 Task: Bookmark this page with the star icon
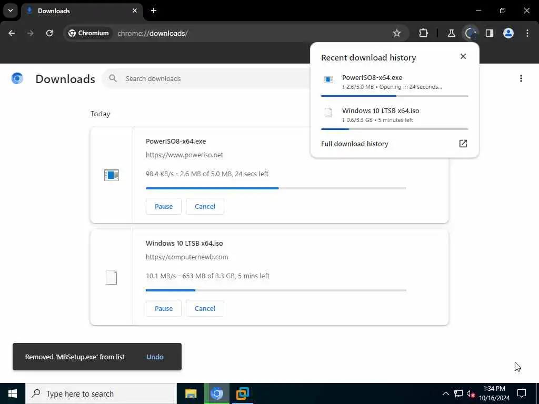click(397, 33)
